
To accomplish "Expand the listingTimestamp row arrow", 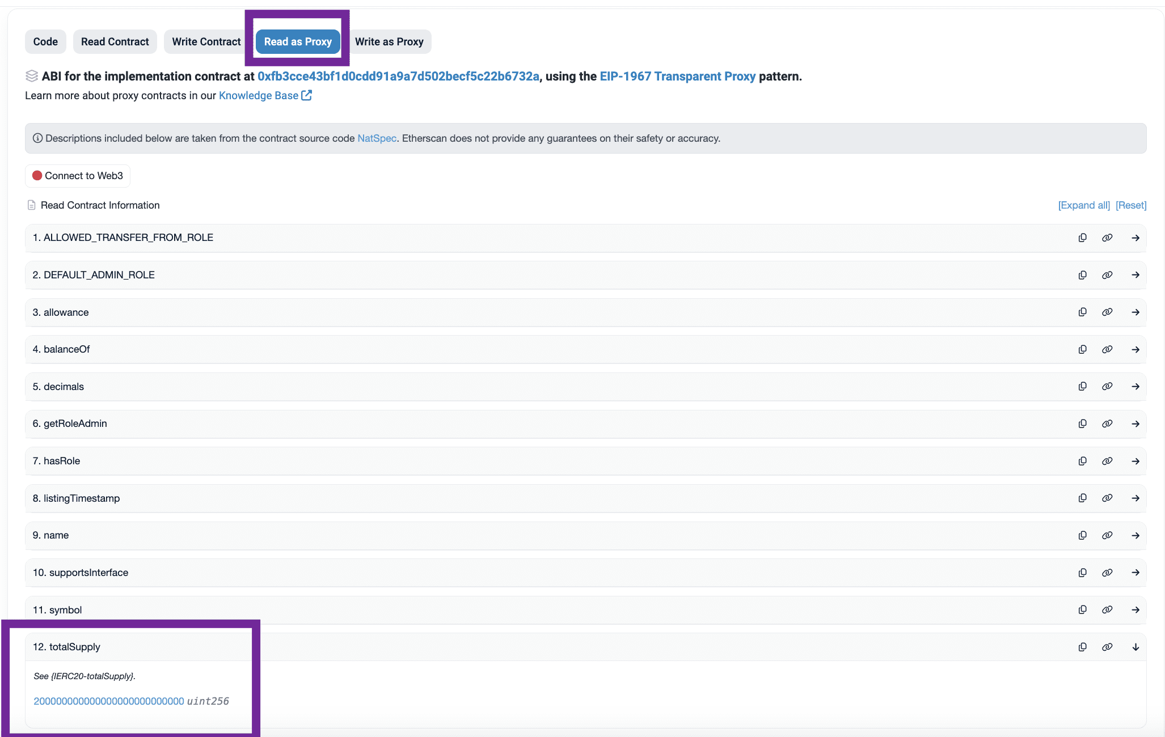I will point(1135,498).
